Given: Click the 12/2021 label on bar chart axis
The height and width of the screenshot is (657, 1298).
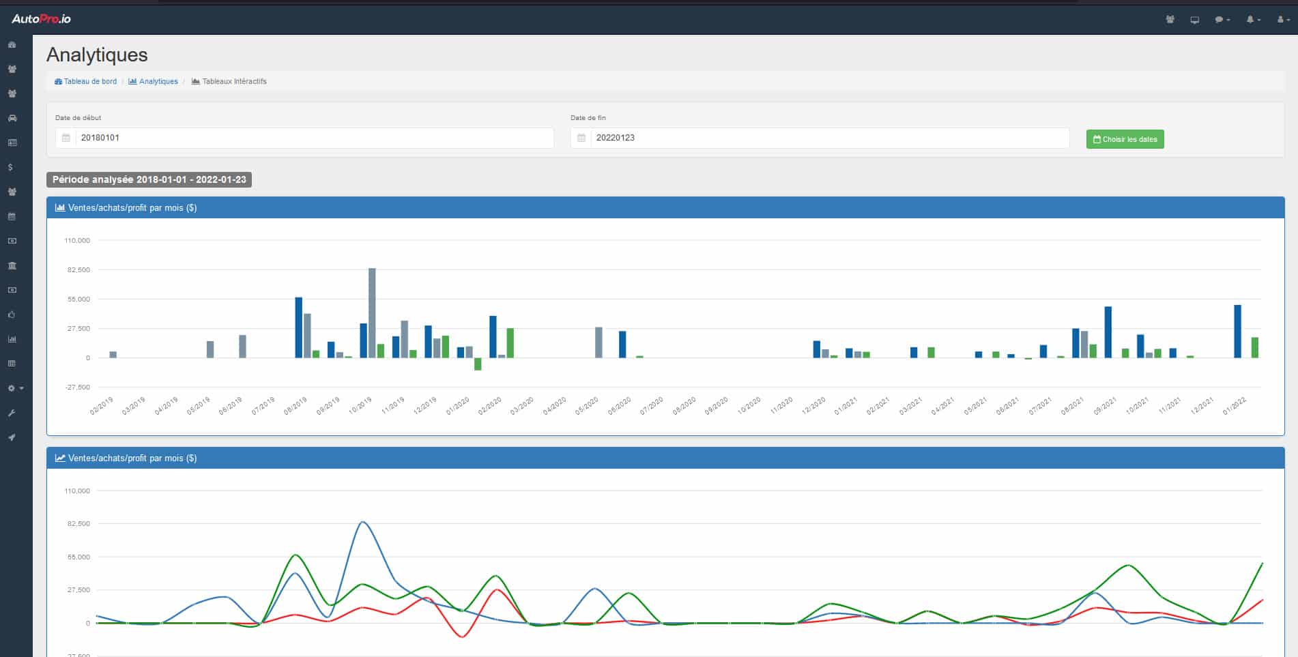Looking at the screenshot, I should (x=1202, y=406).
